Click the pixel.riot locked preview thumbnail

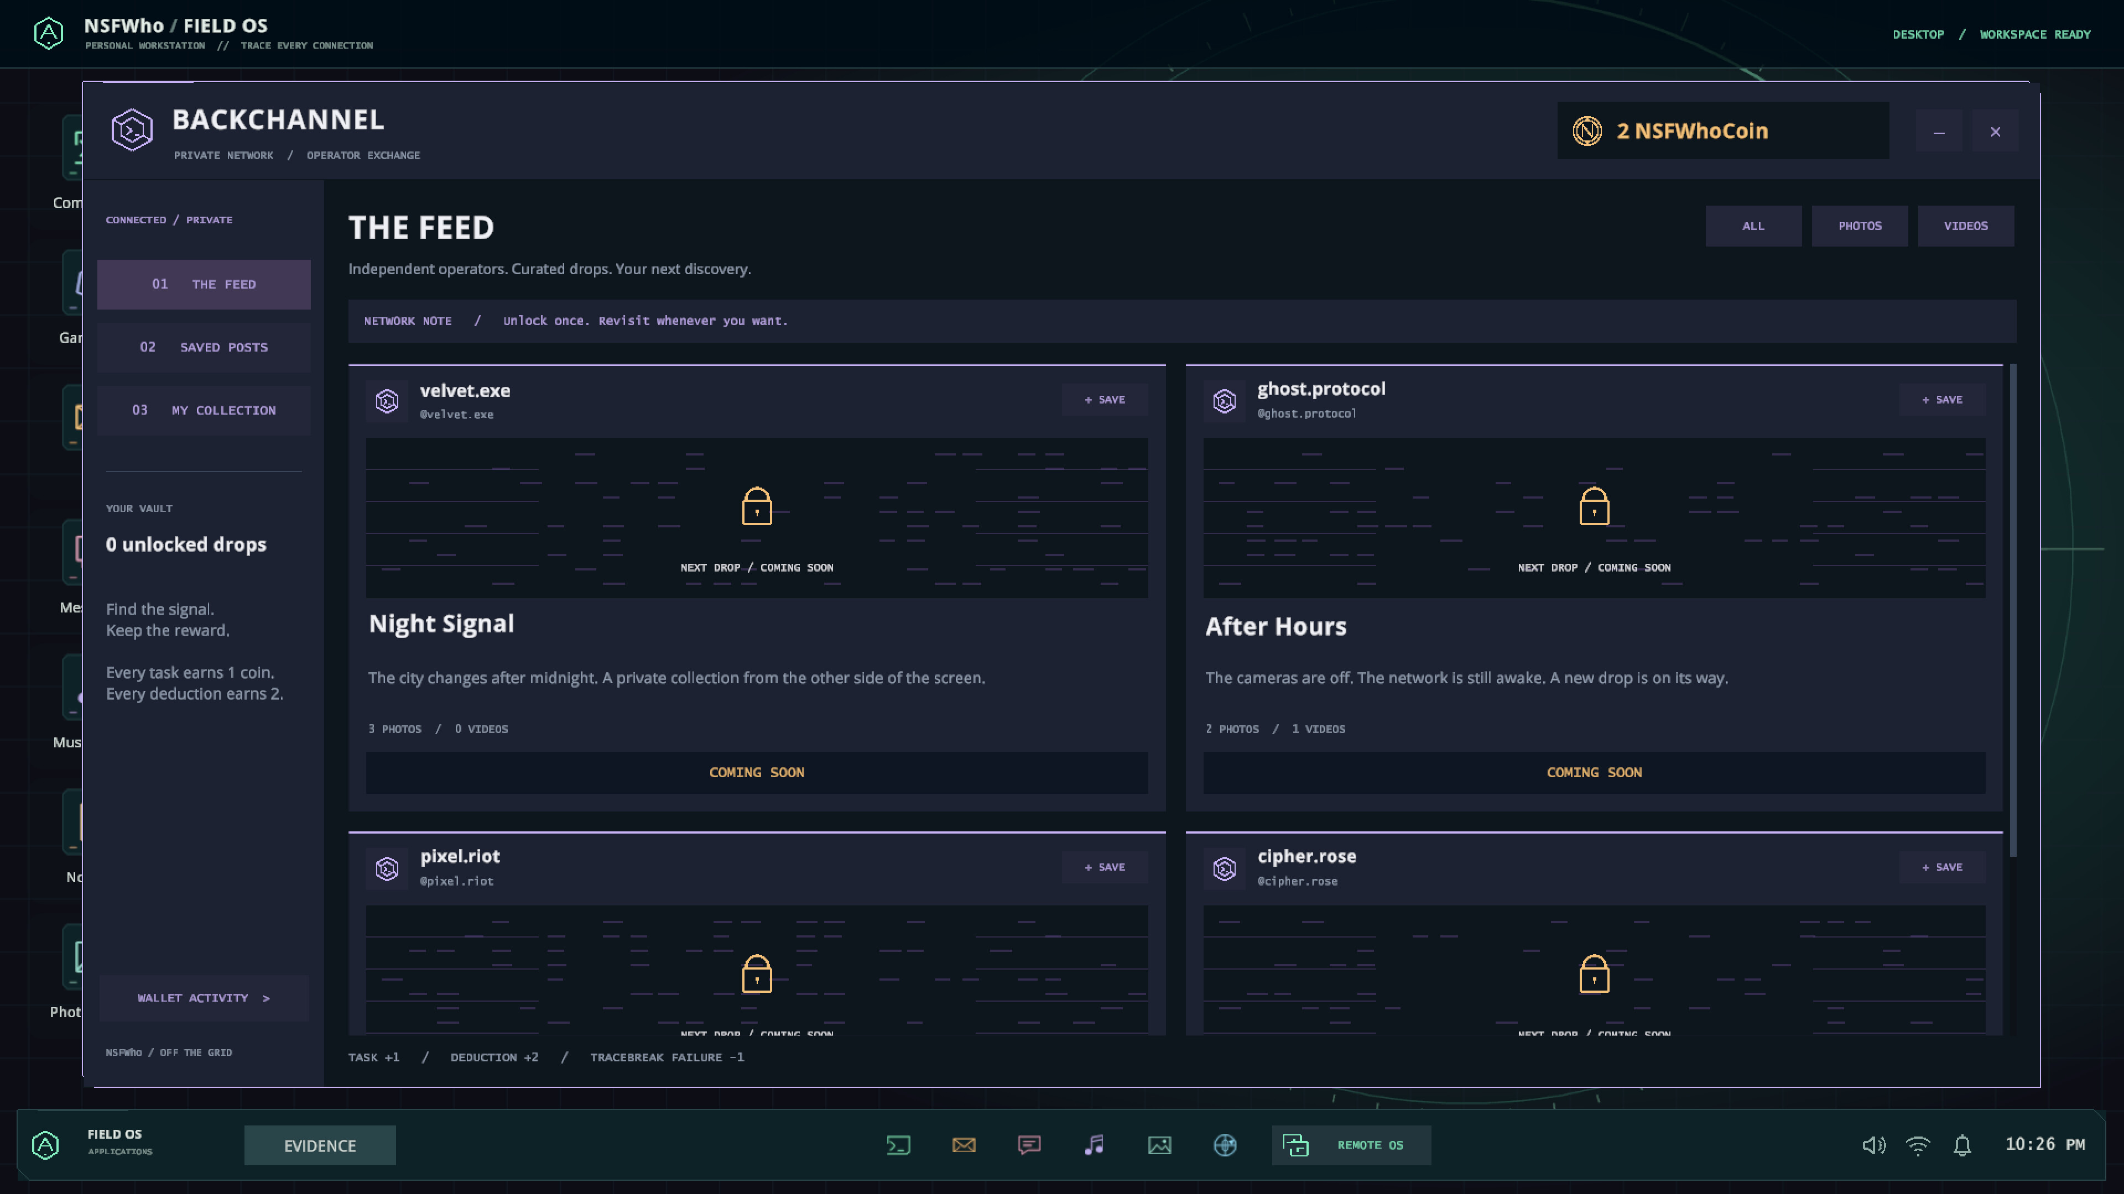tap(757, 970)
